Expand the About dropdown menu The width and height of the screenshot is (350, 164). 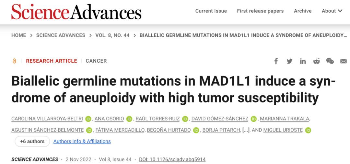332,11
